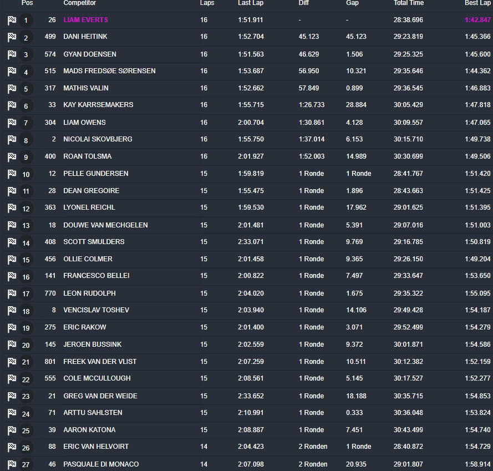The image size is (493, 471).
Task: Select rider Liam Everts
Action: point(85,20)
